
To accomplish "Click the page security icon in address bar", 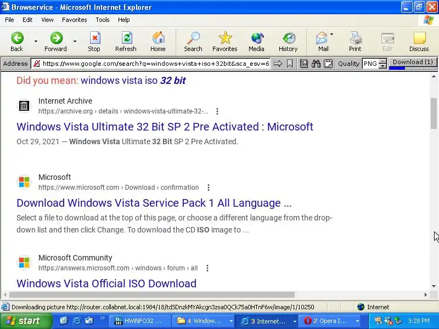I will [37, 64].
